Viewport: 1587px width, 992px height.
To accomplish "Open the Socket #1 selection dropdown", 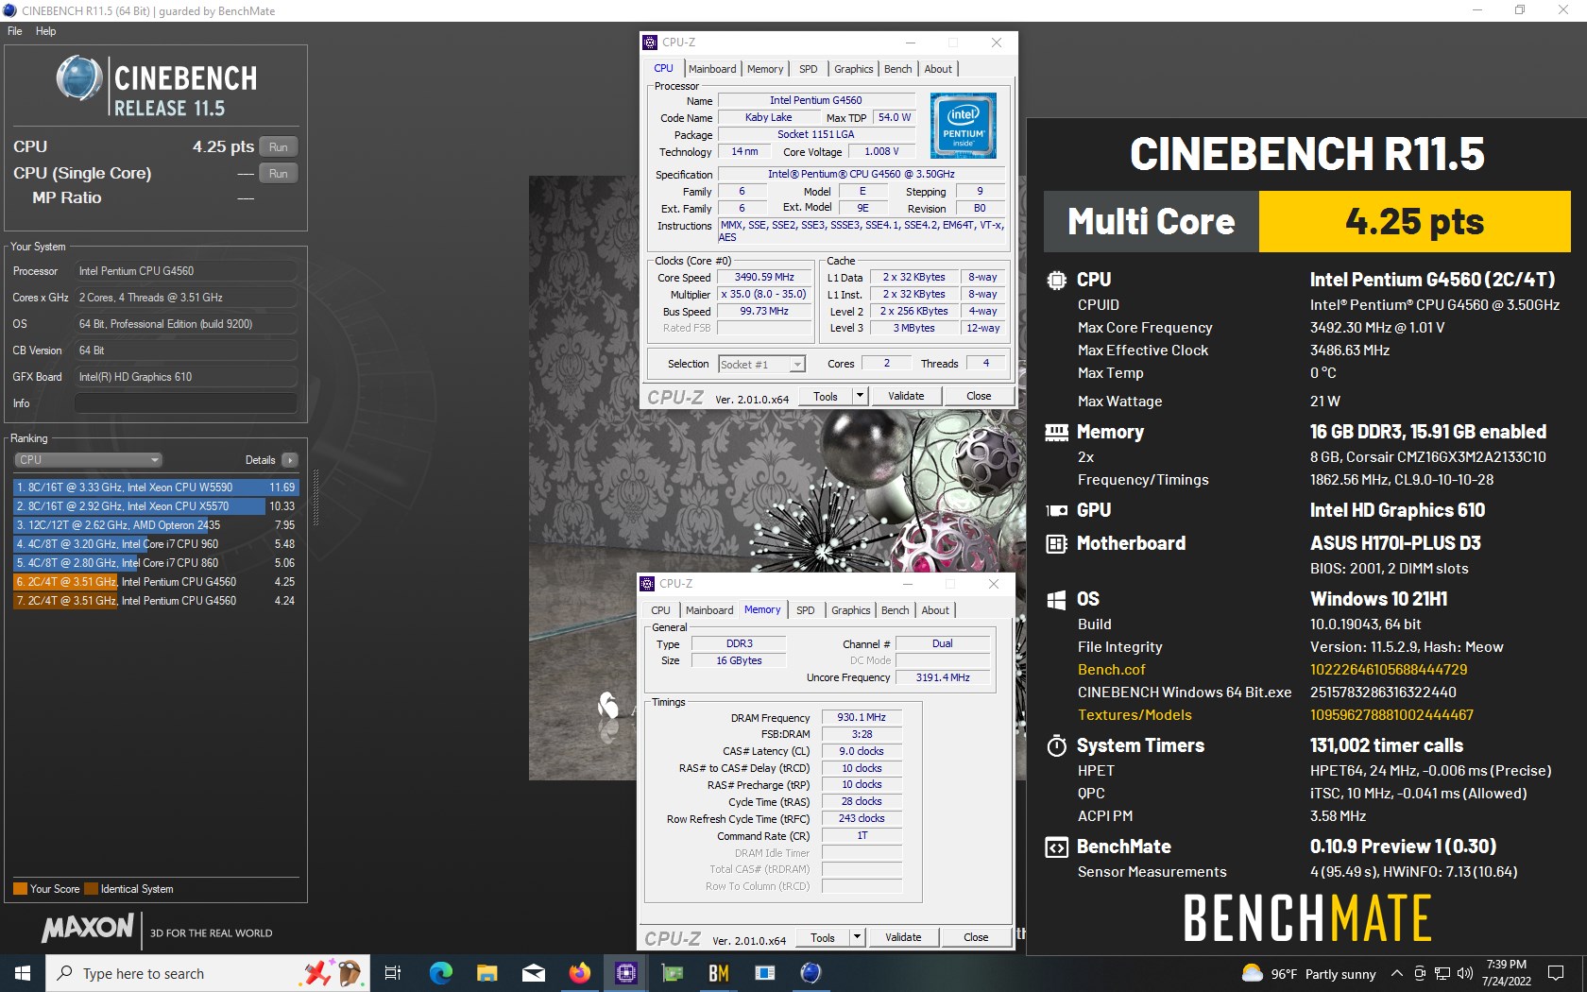I will (761, 364).
